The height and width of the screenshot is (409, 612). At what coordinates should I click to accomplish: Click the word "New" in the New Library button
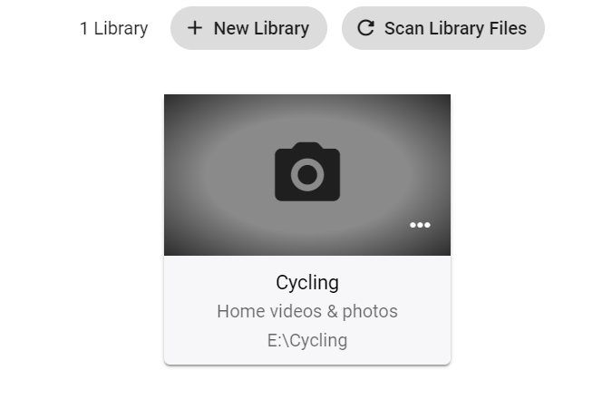tap(231, 28)
